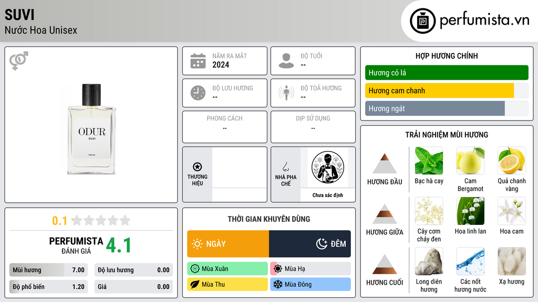Click the Mùi hương 7.00 score row
This screenshot has height=302, width=538.
pos(49,270)
